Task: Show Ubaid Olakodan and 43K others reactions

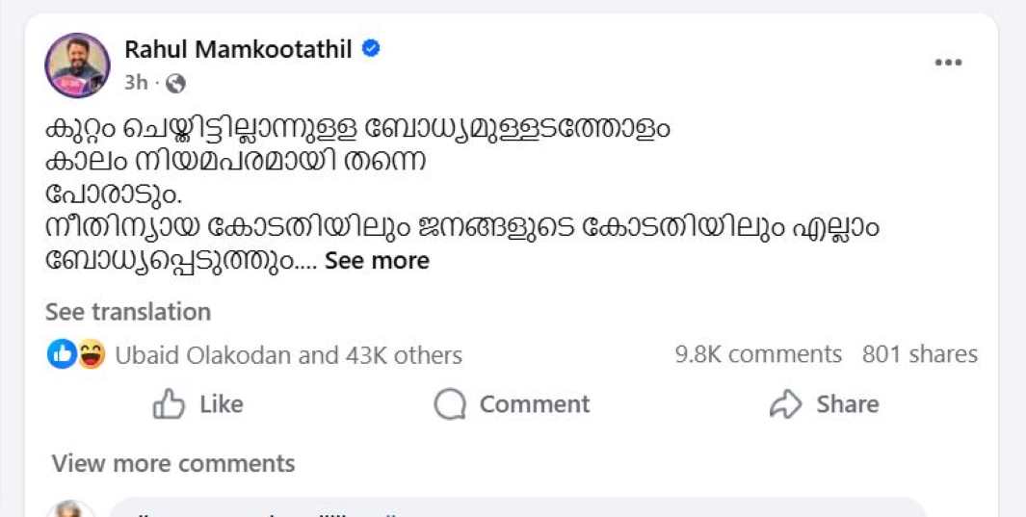Action: point(288,355)
